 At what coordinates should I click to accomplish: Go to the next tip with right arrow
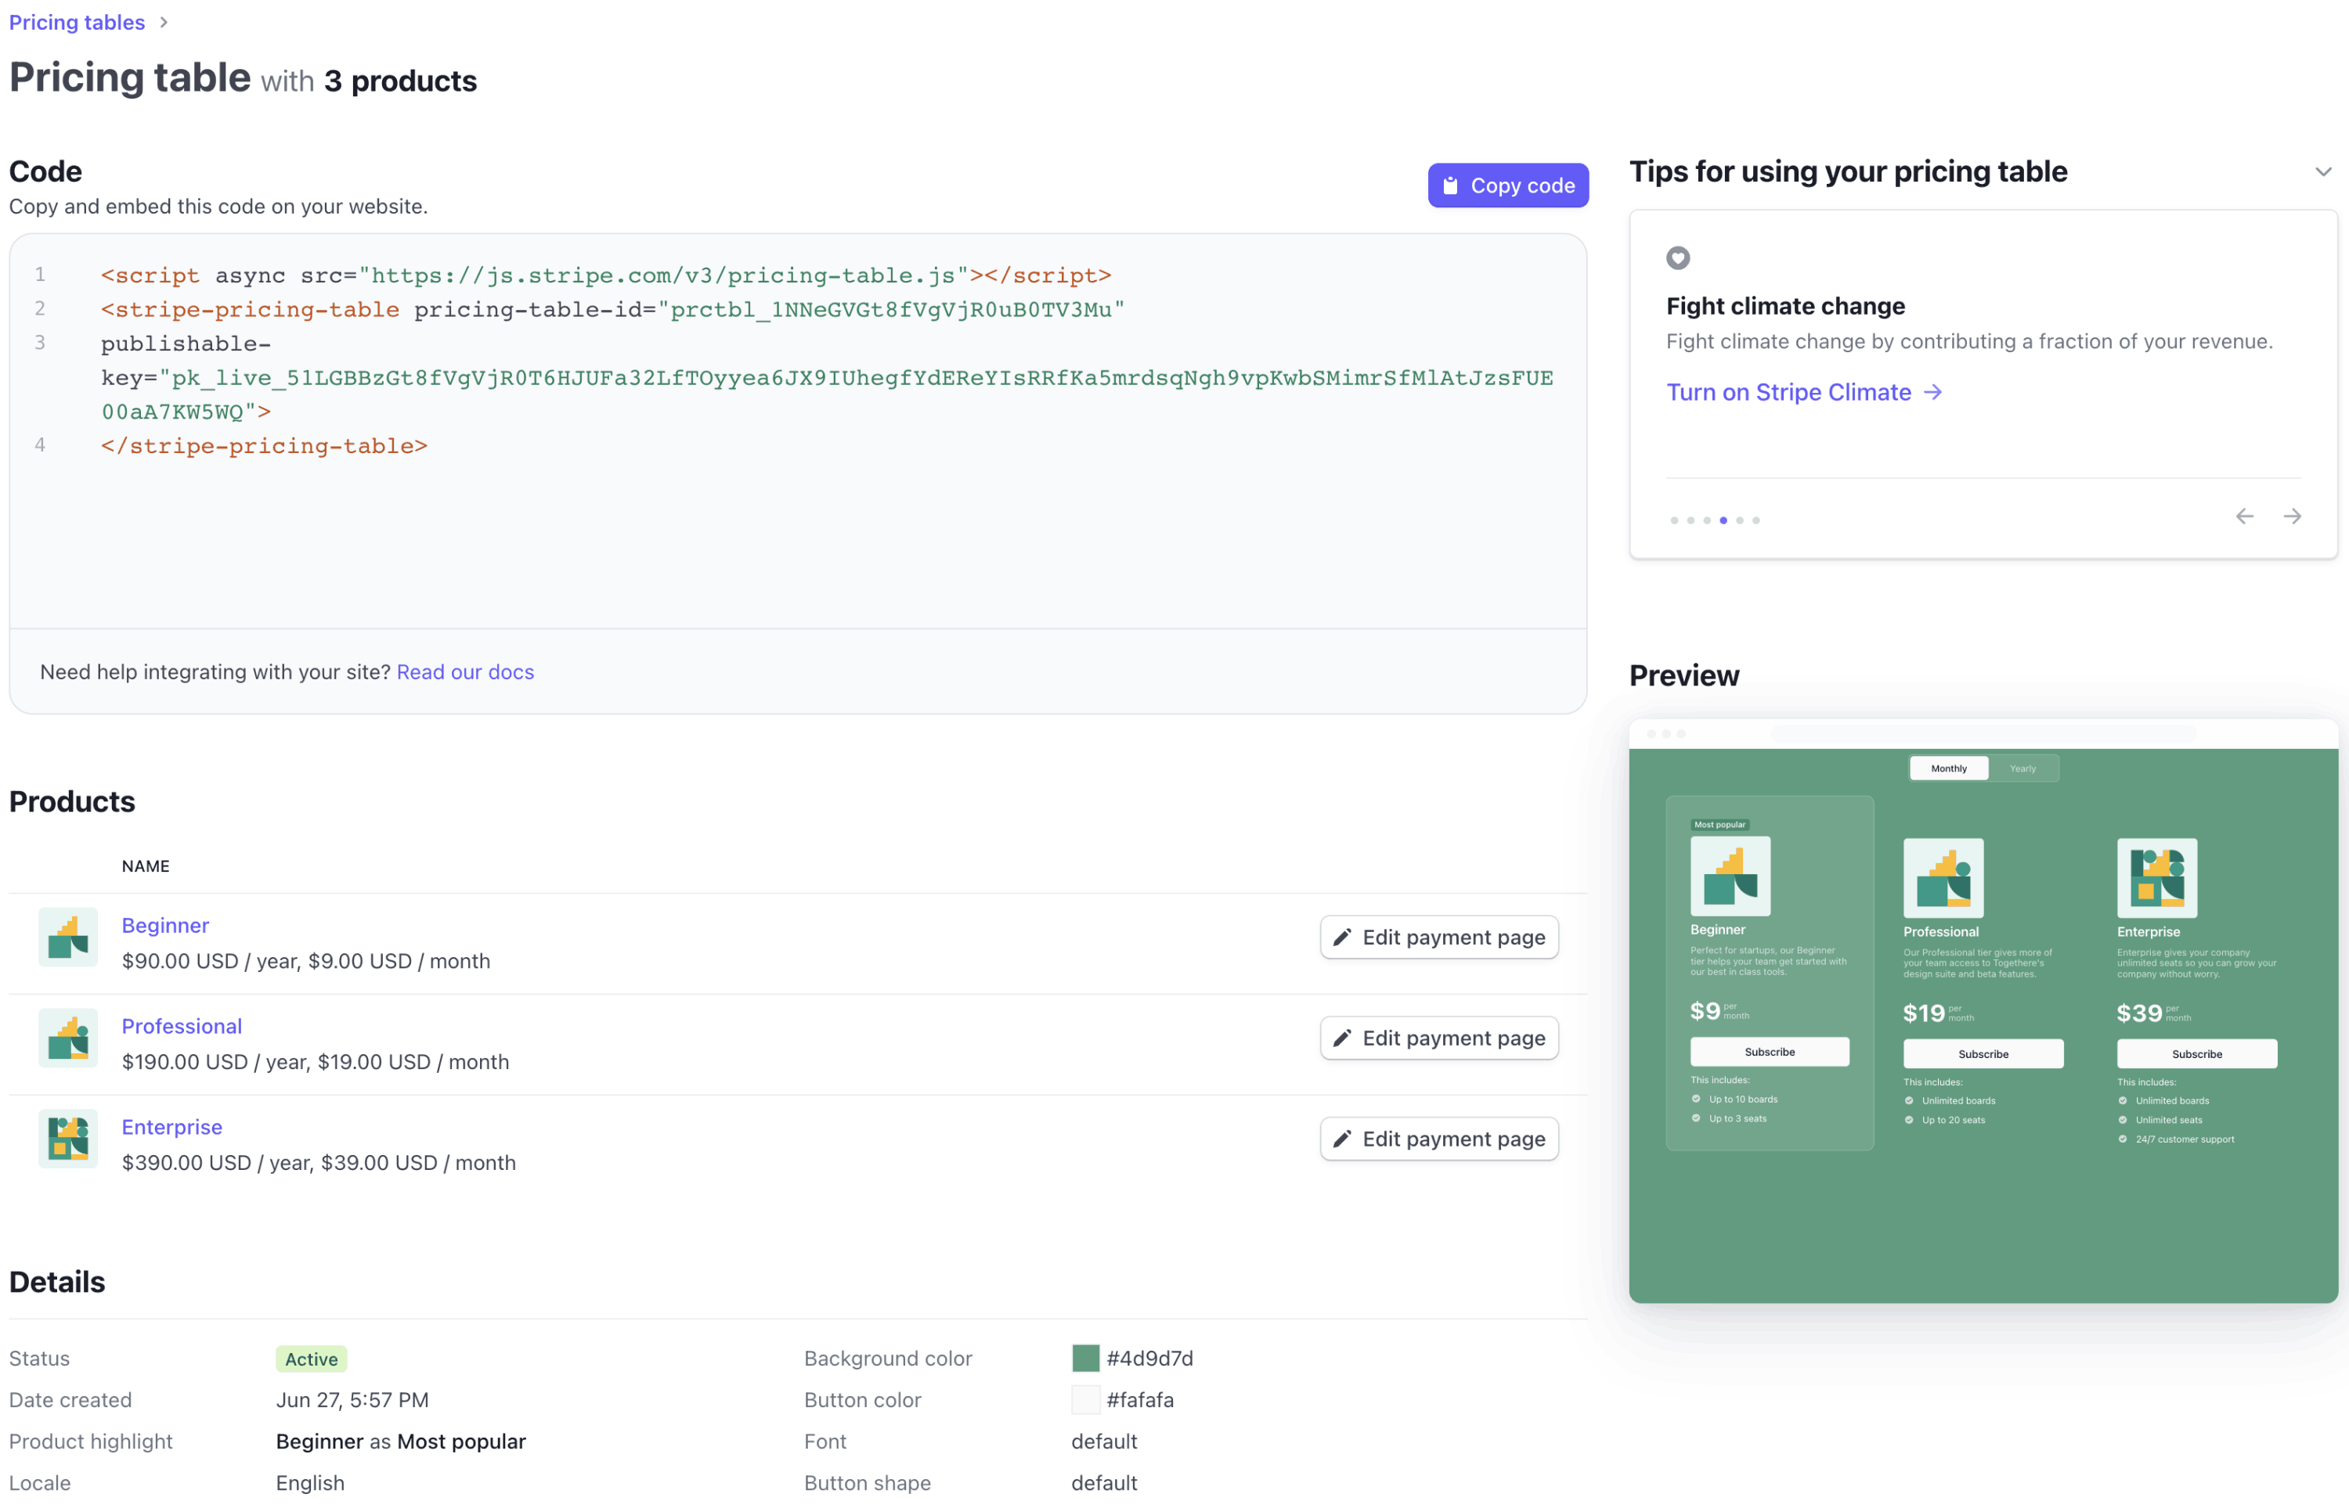point(2292,516)
